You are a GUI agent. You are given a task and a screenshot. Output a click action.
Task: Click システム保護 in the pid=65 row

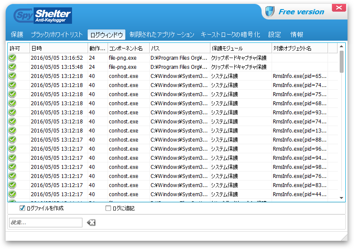click(224, 76)
